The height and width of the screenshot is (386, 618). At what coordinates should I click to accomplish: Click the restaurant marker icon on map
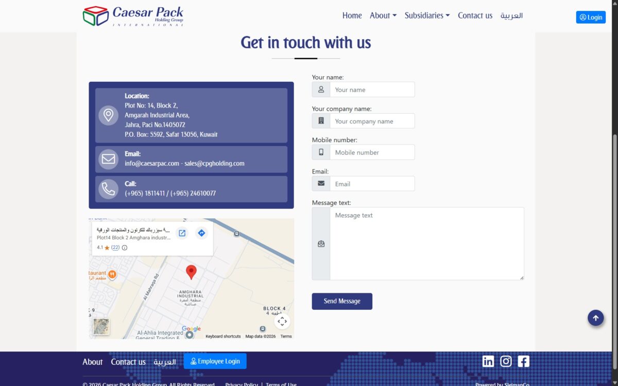[x=112, y=274]
